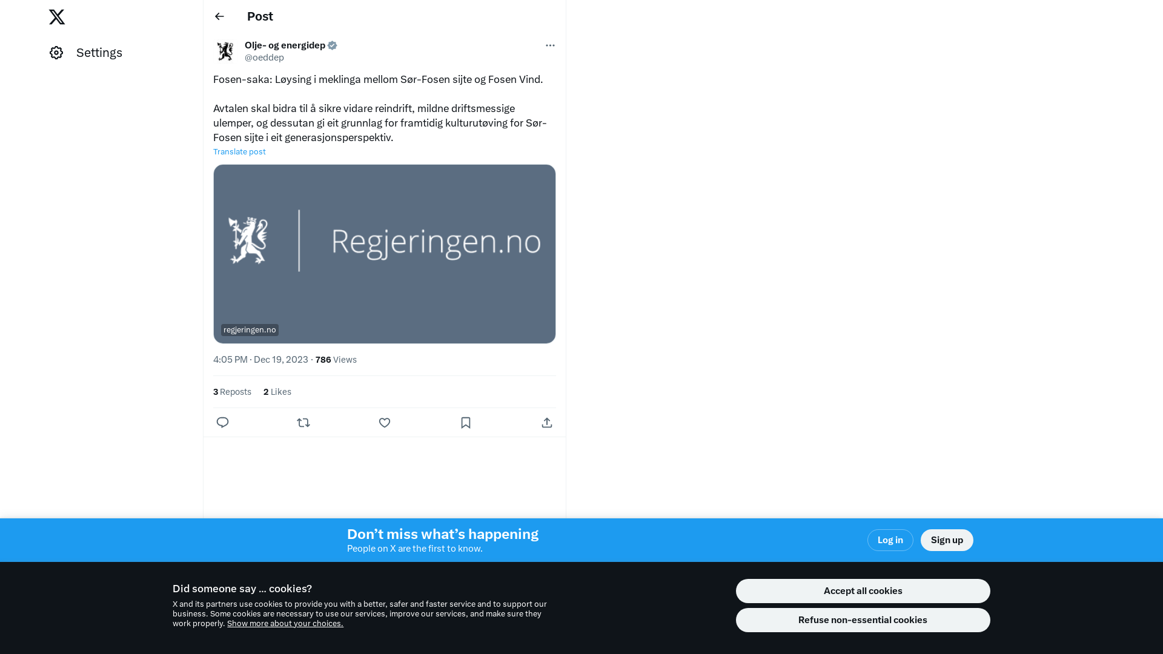This screenshot has width=1163, height=654.
Task: Click the Olje- og energidep account name
Action: [285, 45]
